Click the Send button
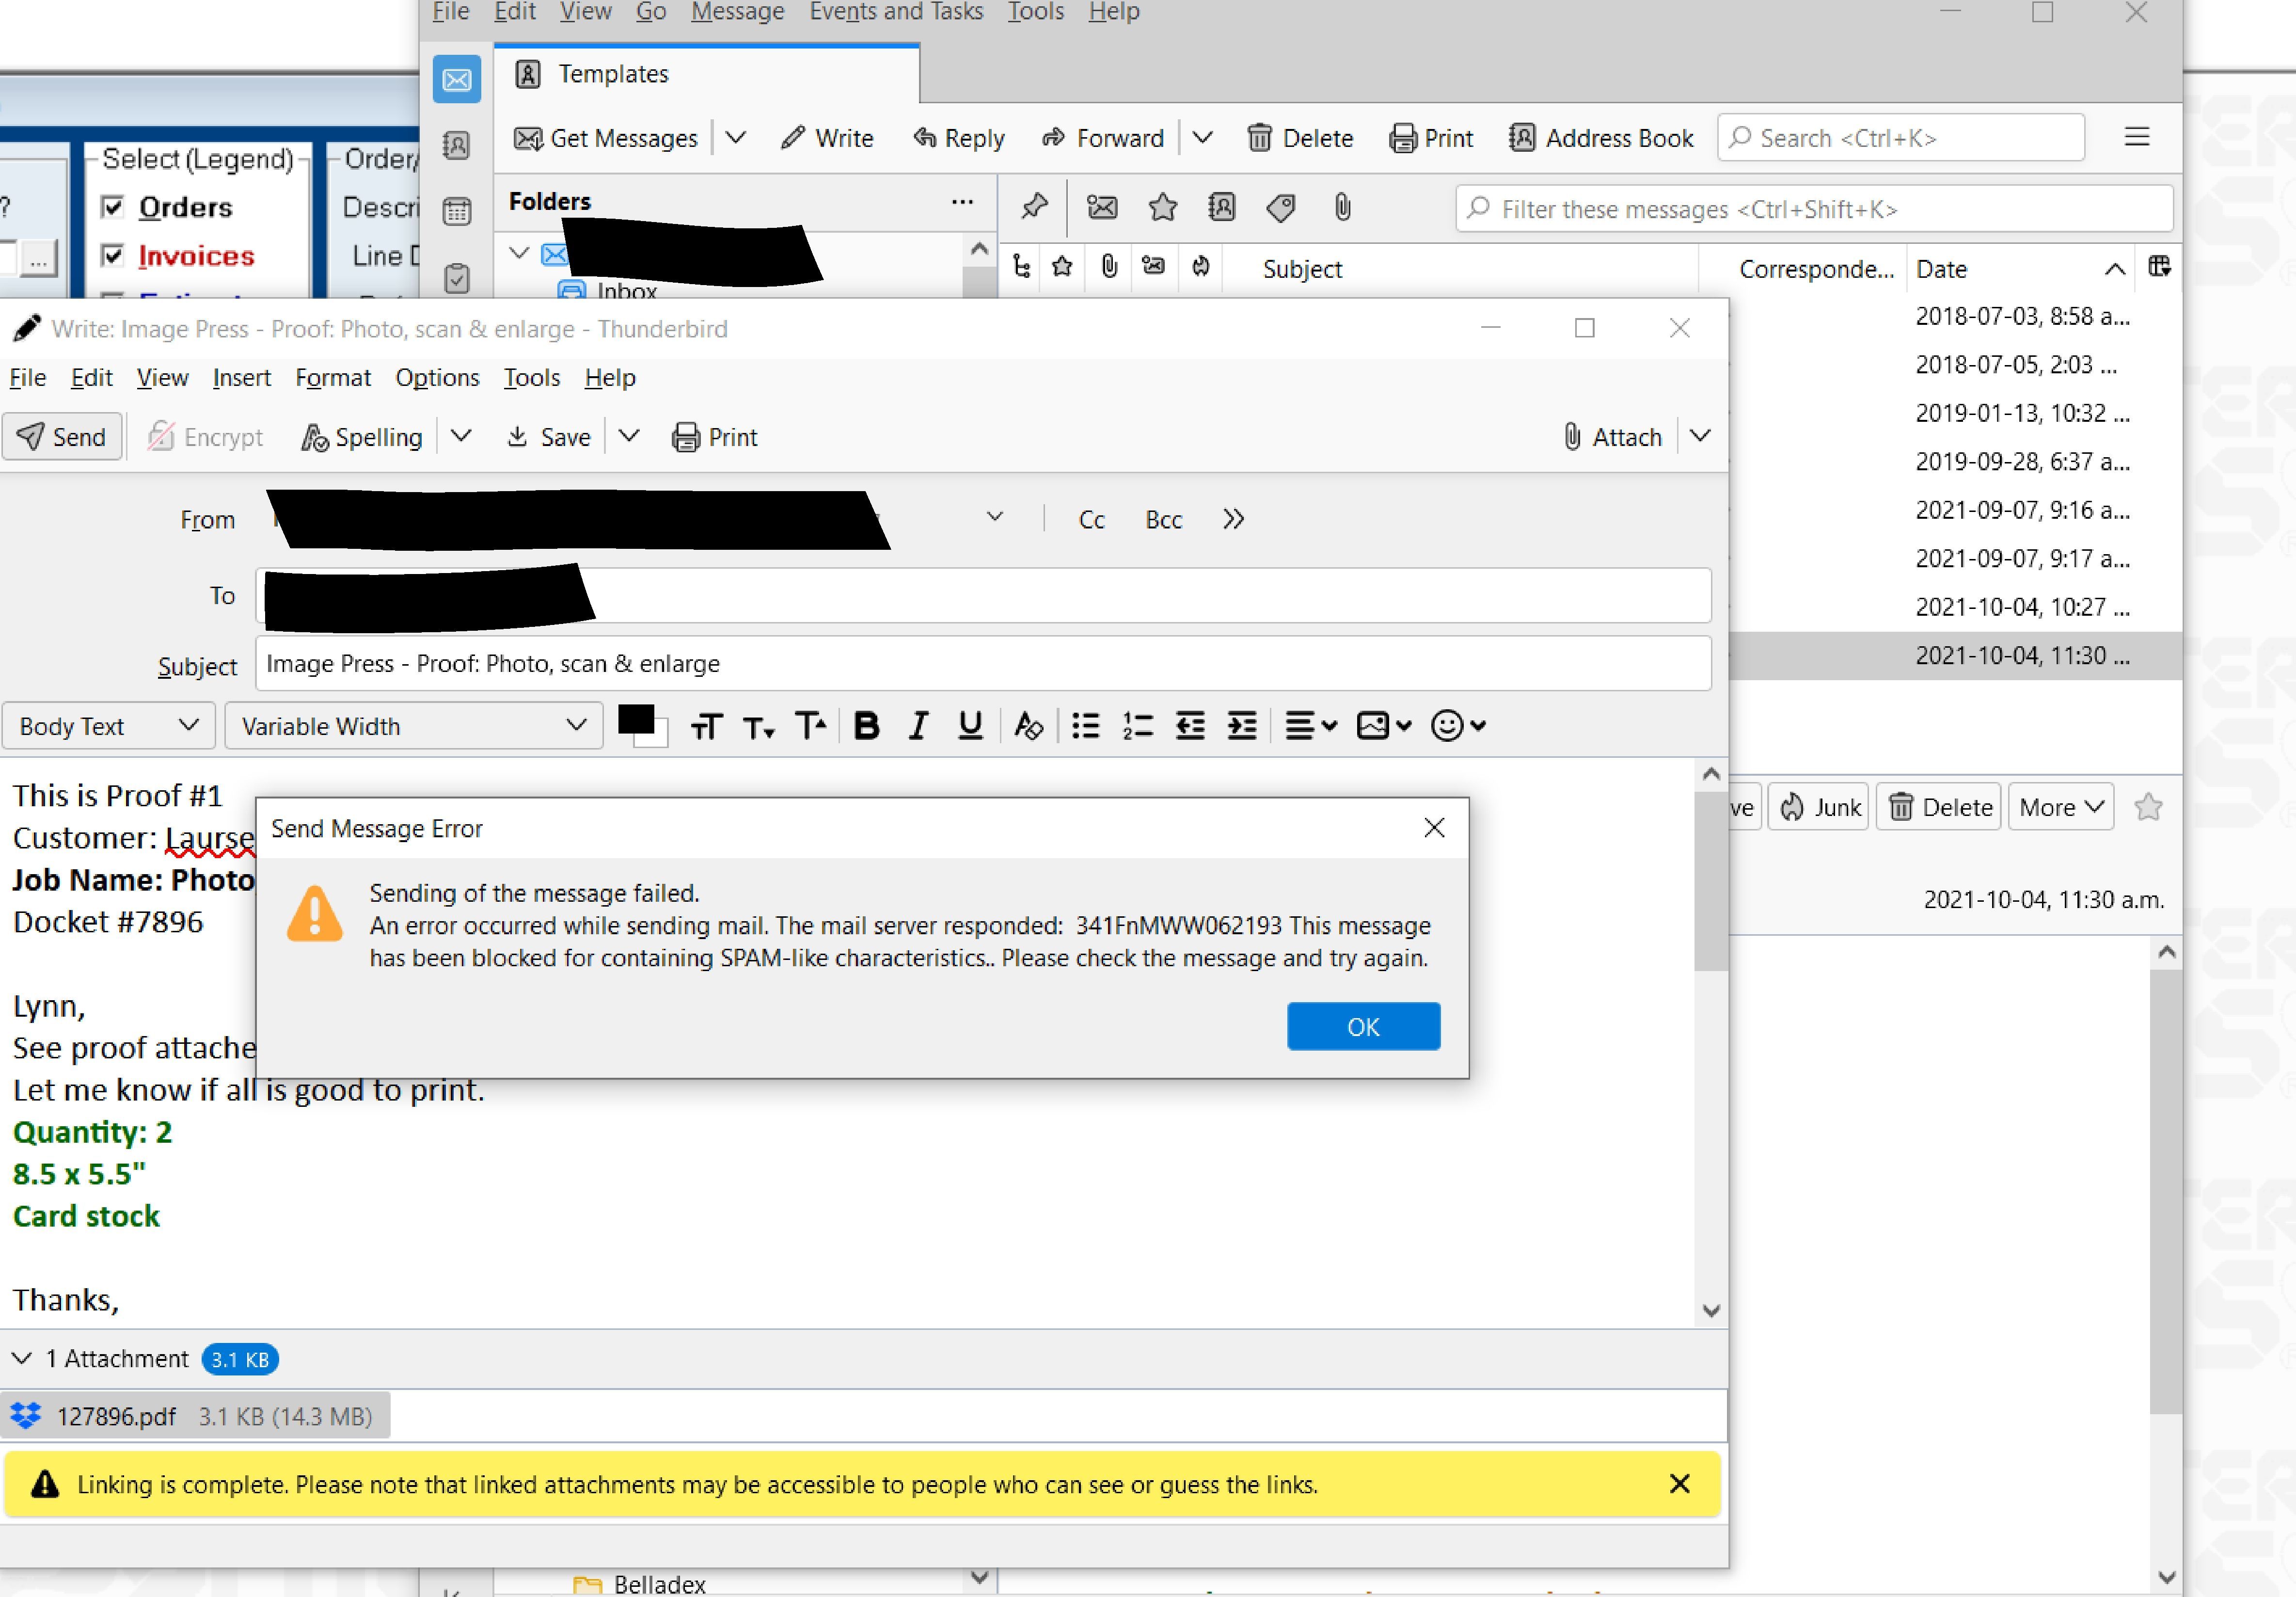This screenshot has width=2296, height=1597. click(x=62, y=437)
